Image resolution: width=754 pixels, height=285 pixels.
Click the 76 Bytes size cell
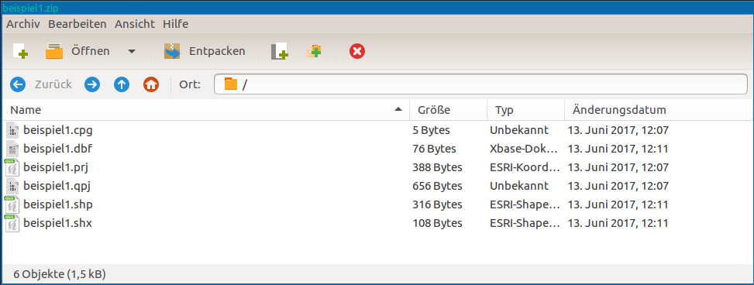(434, 149)
